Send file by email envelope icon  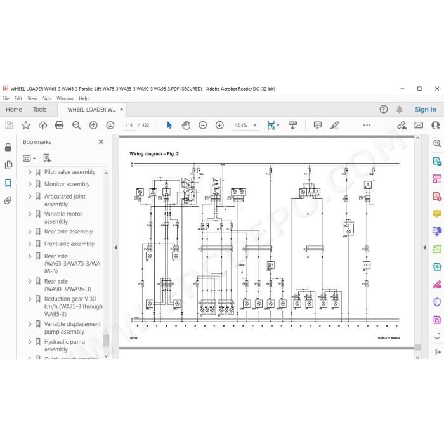pos(419,125)
